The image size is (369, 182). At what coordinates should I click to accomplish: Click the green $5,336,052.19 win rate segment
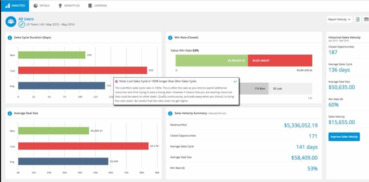pos(212,61)
